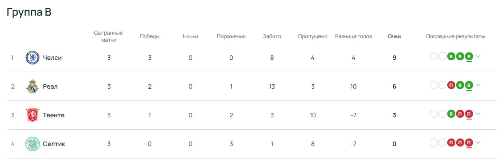The width and height of the screenshot is (499, 165).
Task: Click the Twente club logo
Action: (32, 115)
